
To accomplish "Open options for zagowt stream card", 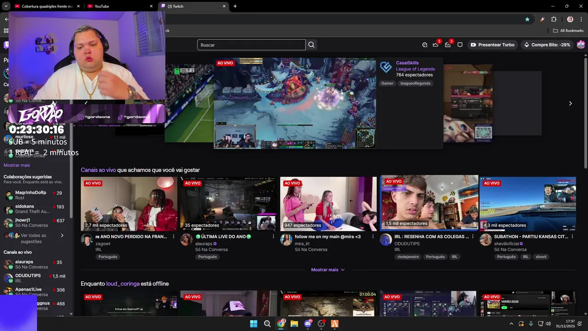I will coord(173,236).
